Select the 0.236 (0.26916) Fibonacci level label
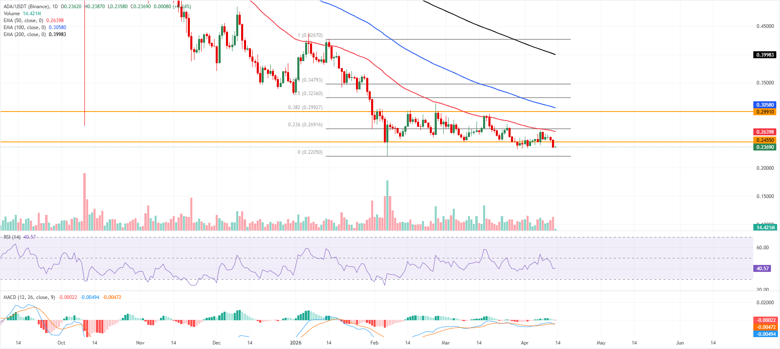Viewport: 780px width, 349px height. click(x=305, y=125)
